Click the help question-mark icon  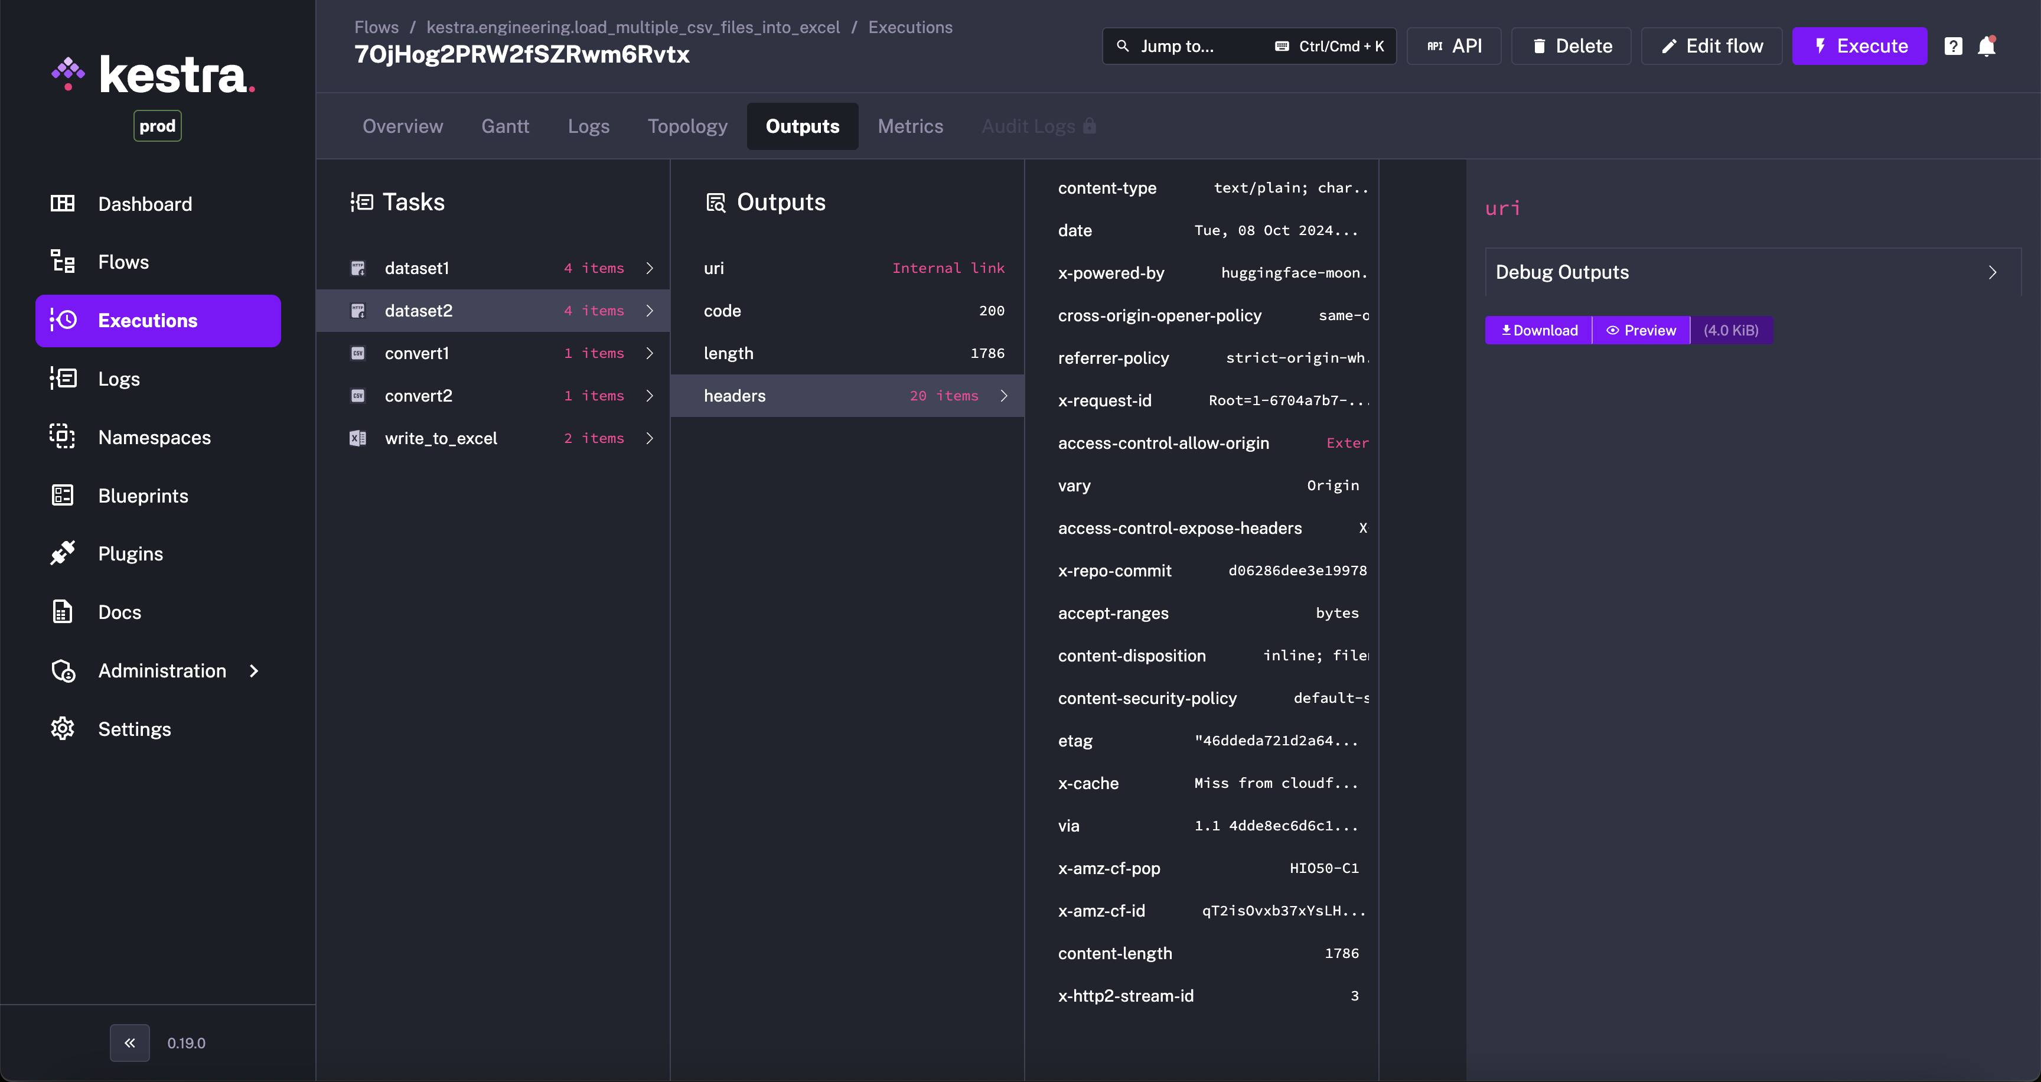tap(1953, 46)
